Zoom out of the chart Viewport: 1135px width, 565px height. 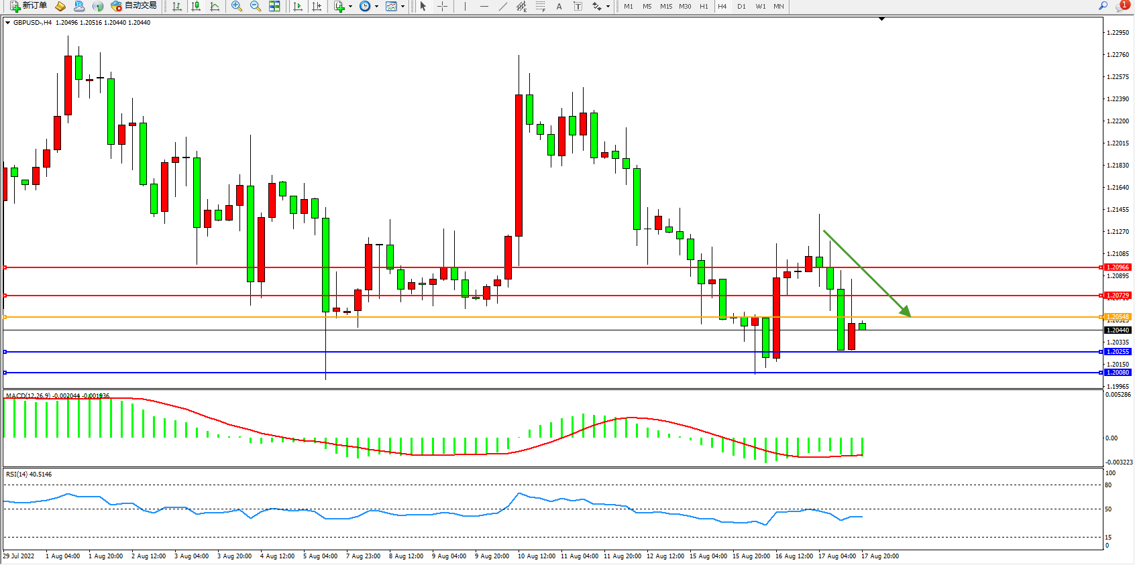(x=256, y=6)
